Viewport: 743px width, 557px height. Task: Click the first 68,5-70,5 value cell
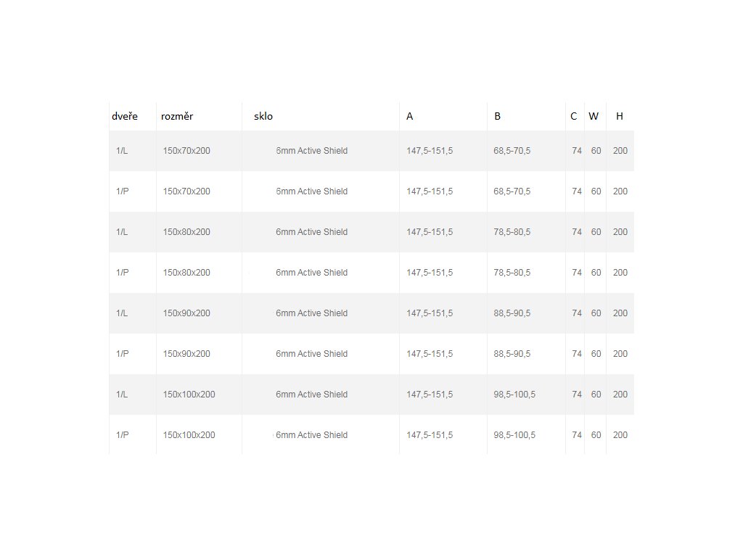point(512,151)
